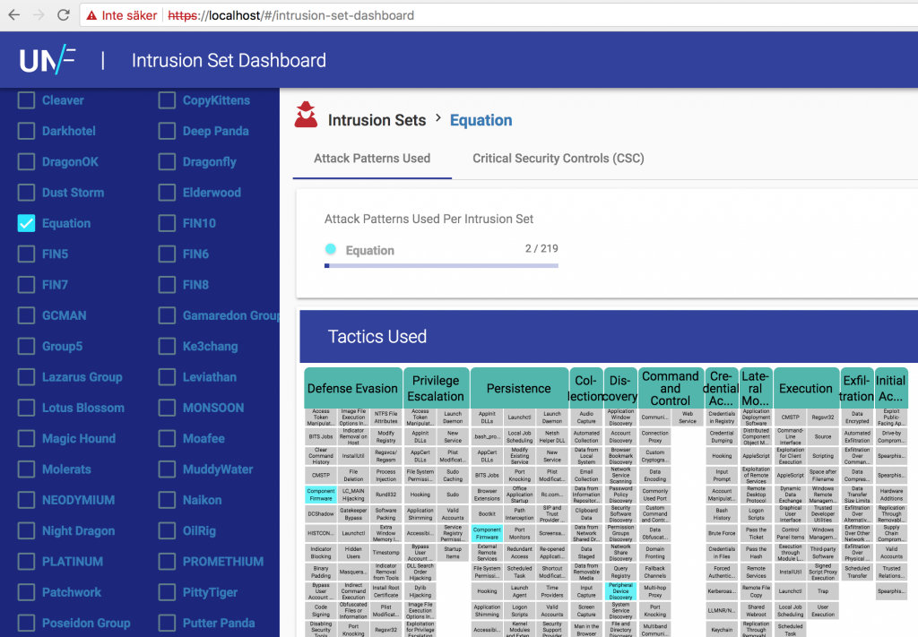918x637 pixels.
Task: Click the browser back arrow
Action: pos(13,15)
